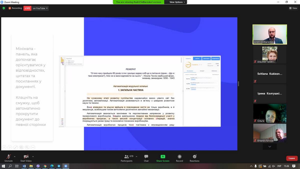Expand the arrow beside Participants count

click(136, 156)
